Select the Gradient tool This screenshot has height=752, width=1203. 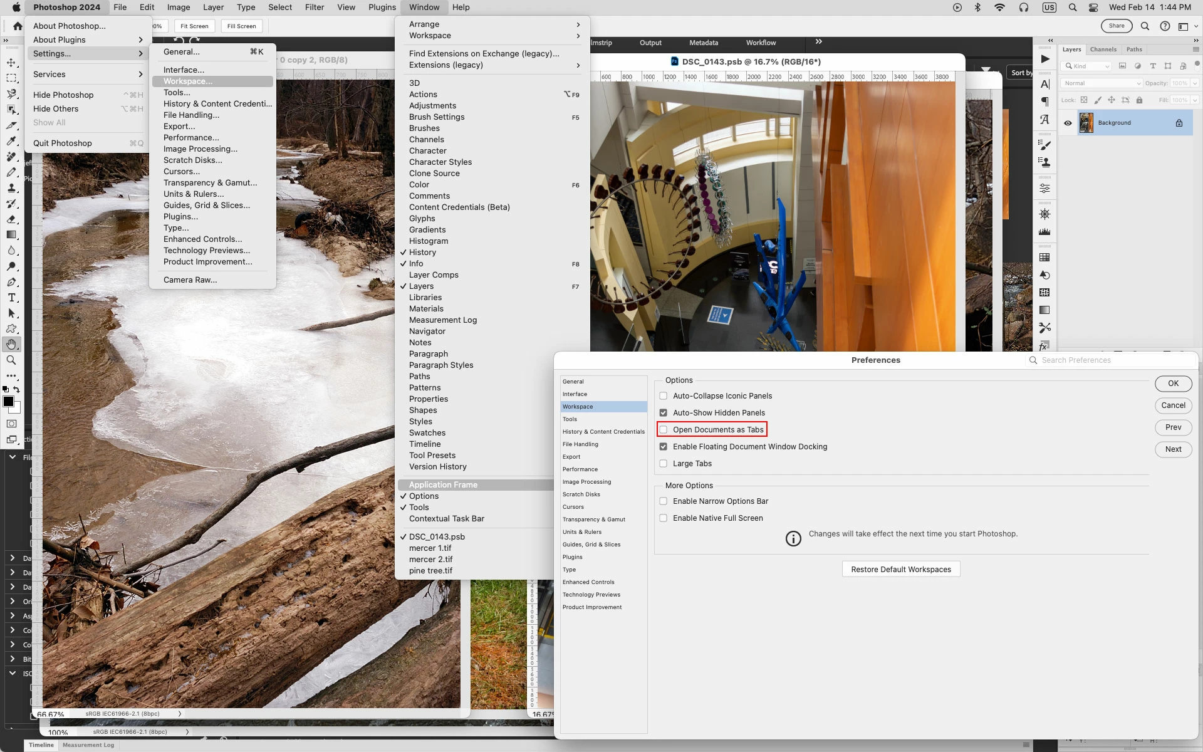pos(11,235)
